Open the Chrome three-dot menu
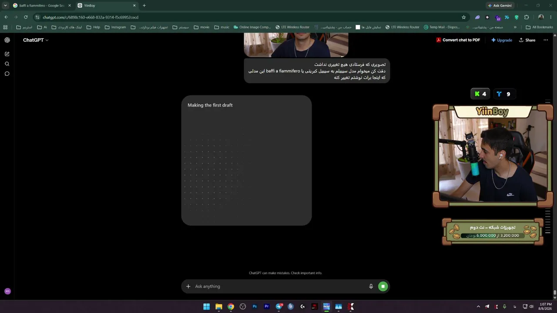Image resolution: width=557 pixels, height=313 pixels. pyautogui.click(x=551, y=17)
